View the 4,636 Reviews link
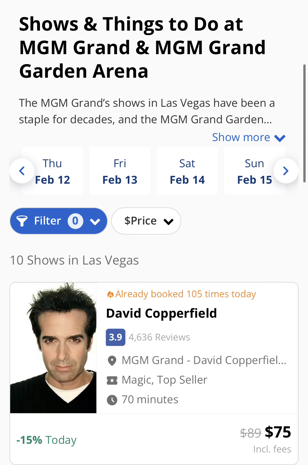The image size is (308, 465). (x=159, y=337)
